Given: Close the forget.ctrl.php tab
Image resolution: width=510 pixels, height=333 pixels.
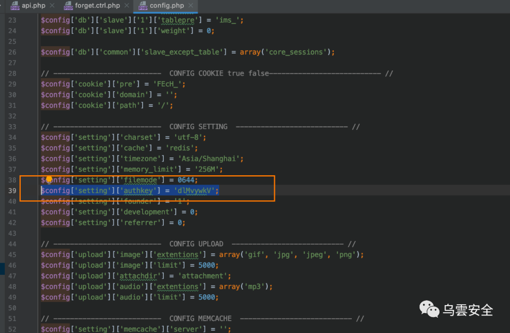Looking at the screenshot, I should [127, 6].
